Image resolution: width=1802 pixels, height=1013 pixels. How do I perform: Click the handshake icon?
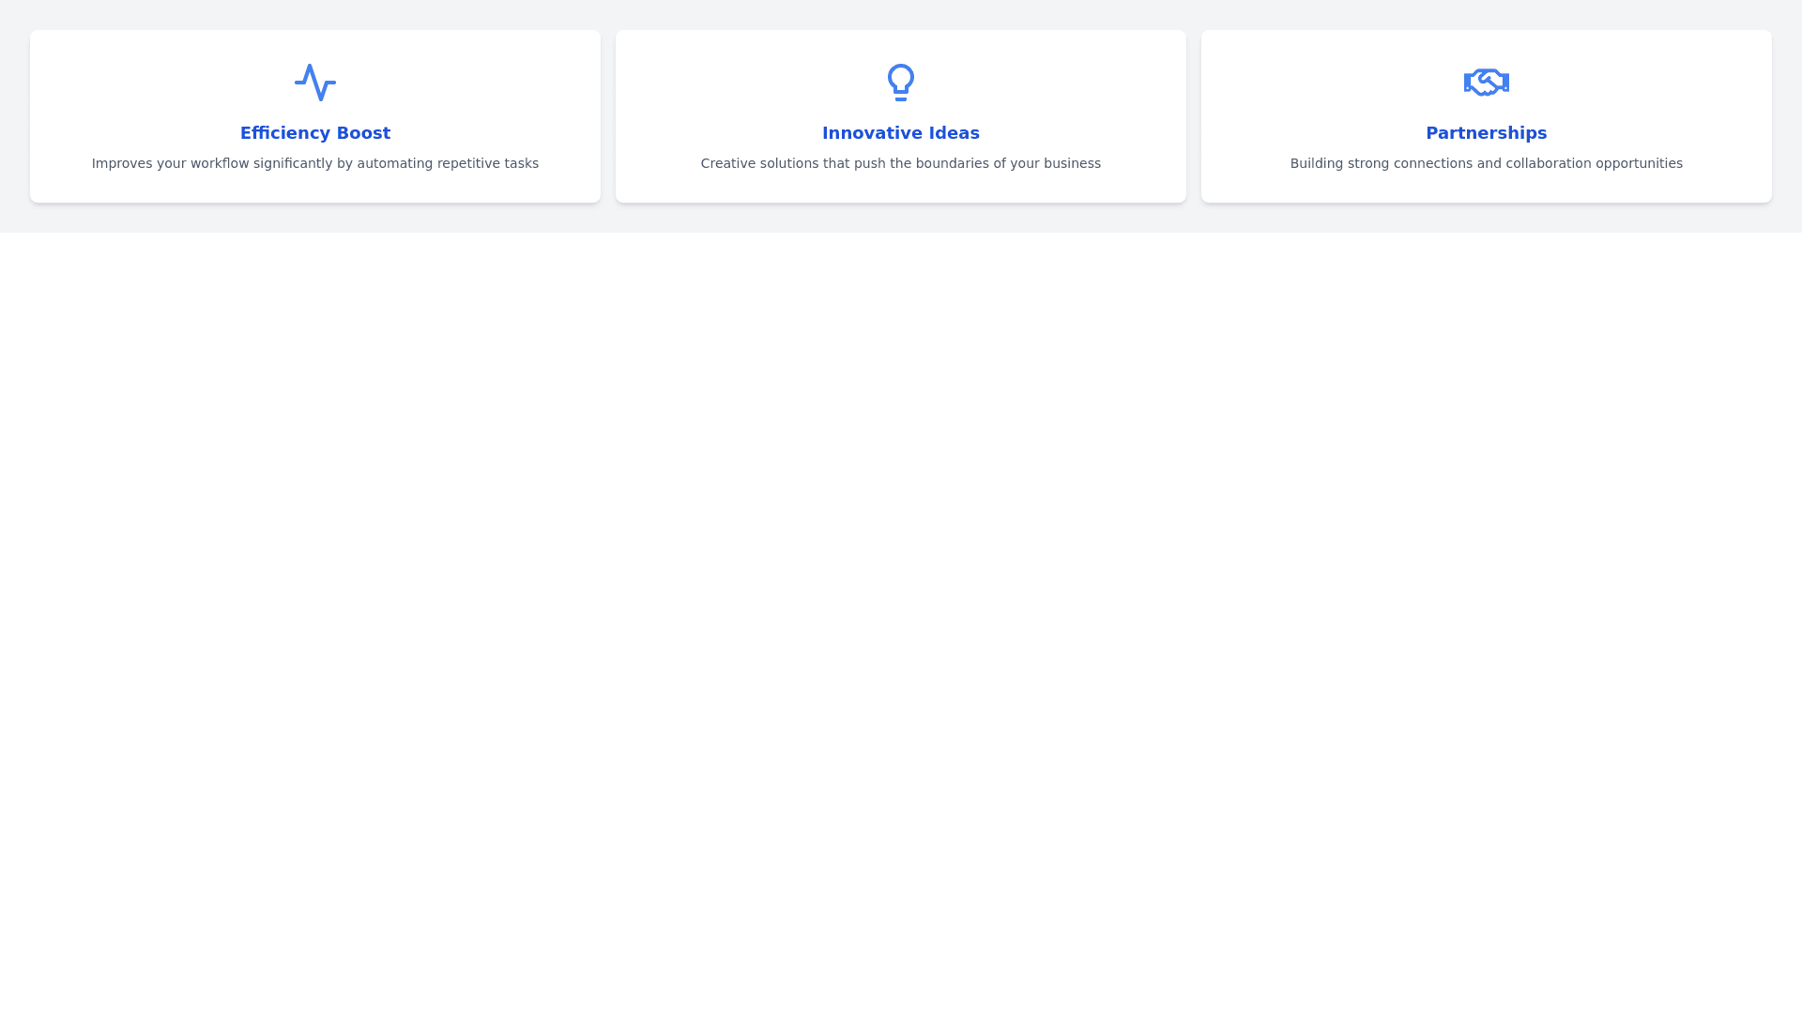click(x=1486, y=83)
